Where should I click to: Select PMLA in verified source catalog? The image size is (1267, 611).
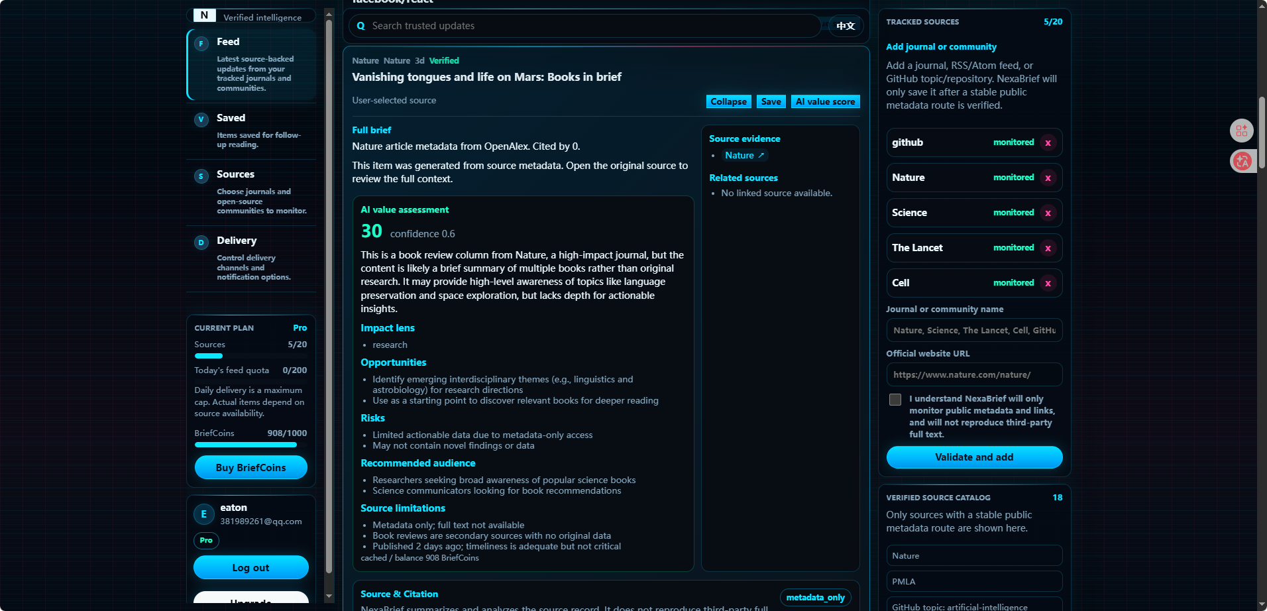point(974,581)
